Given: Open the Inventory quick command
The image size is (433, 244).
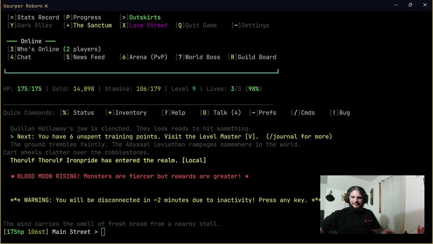Looking at the screenshot, I should (126, 113).
